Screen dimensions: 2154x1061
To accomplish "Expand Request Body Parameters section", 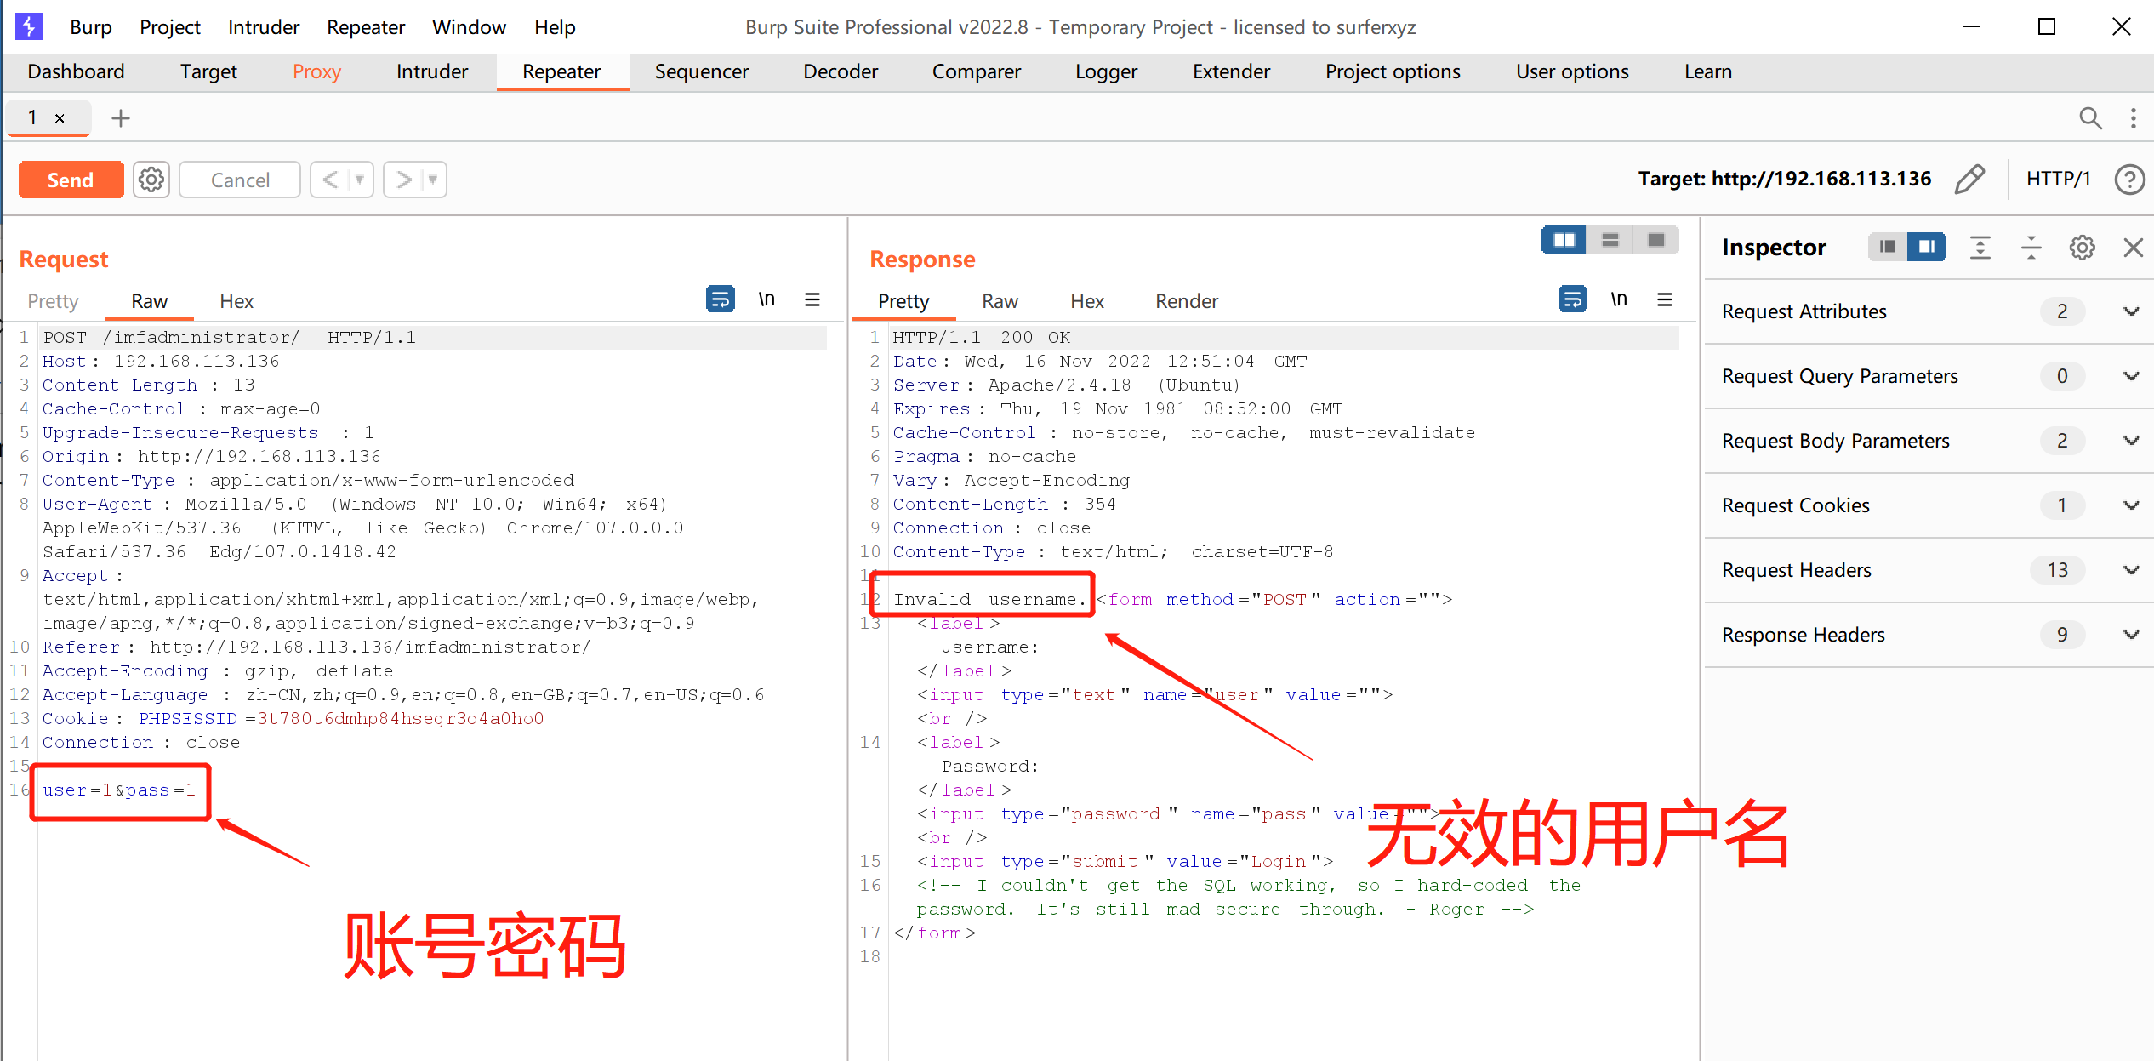I will pyautogui.click(x=2130, y=441).
